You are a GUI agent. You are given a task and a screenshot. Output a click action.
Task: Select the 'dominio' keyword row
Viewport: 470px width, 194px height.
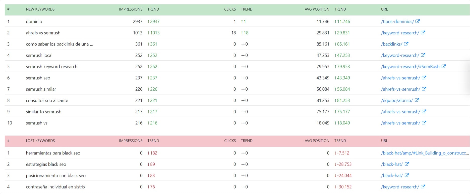[34, 22]
